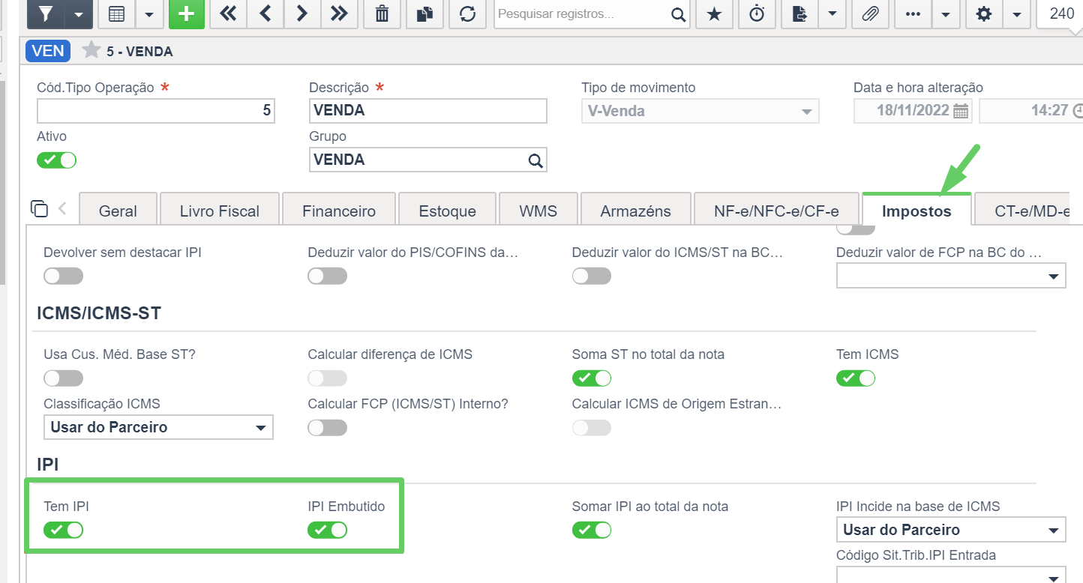
Task: Mark as favorite with toolbar star icon
Action: (715, 13)
